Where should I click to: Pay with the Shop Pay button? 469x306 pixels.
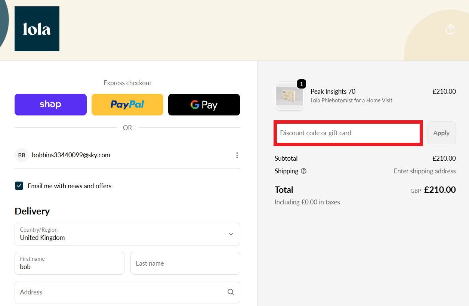pos(50,105)
